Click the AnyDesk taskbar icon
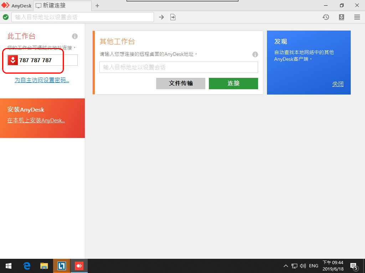The width and height of the screenshot is (365, 273). 79,266
